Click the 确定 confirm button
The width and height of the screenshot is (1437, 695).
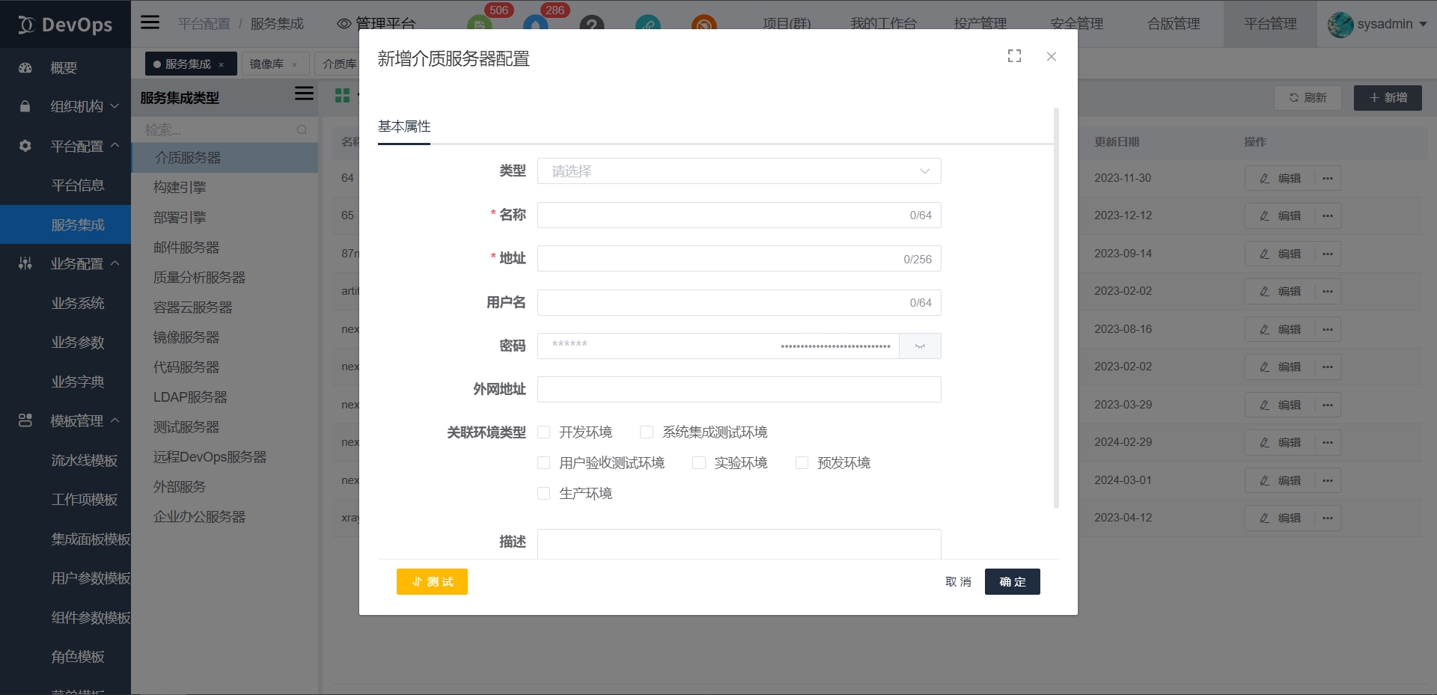[1012, 582]
